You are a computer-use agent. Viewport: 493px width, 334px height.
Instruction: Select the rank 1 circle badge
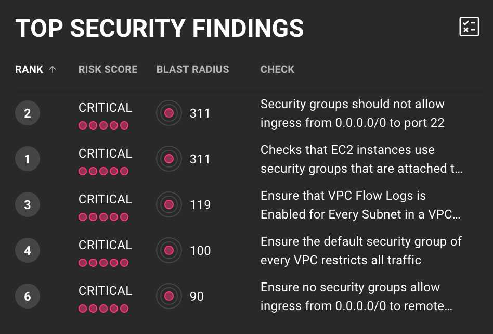pos(28,159)
